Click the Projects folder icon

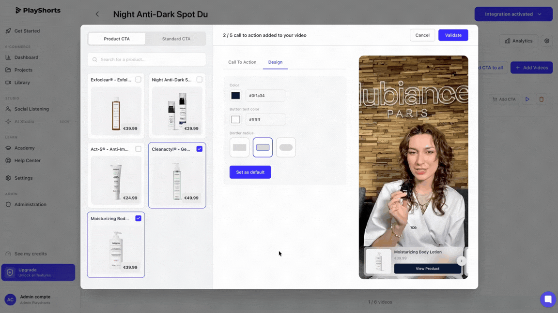8,70
